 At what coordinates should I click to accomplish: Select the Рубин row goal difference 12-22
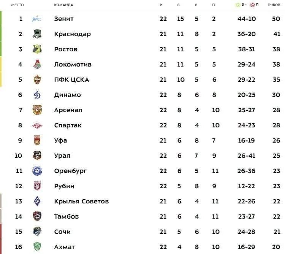pyautogui.click(x=246, y=186)
